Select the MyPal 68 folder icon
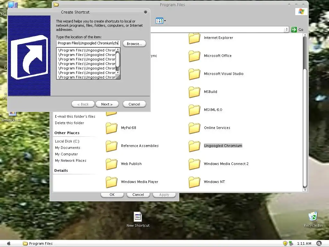329x247 pixels. point(111,128)
